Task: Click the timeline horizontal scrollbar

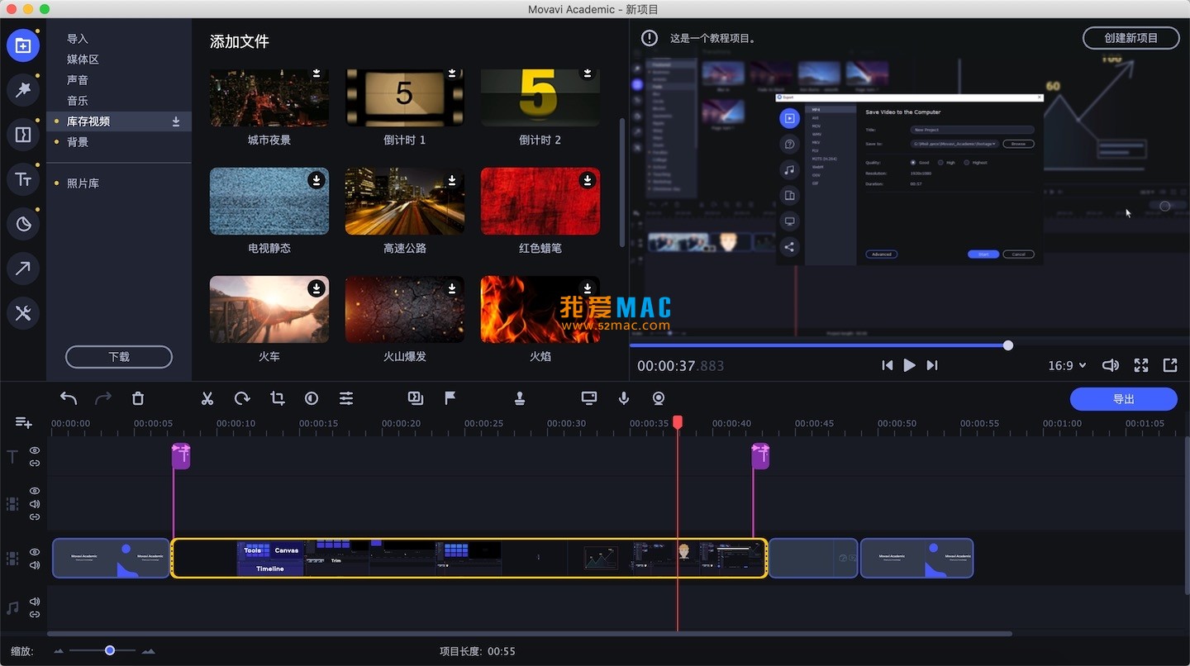Action: [530, 634]
